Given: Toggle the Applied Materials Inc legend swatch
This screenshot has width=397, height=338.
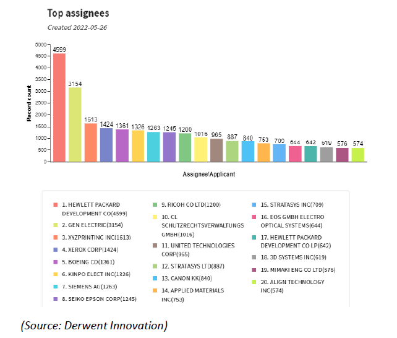Looking at the screenshot, I should point(155,290).
